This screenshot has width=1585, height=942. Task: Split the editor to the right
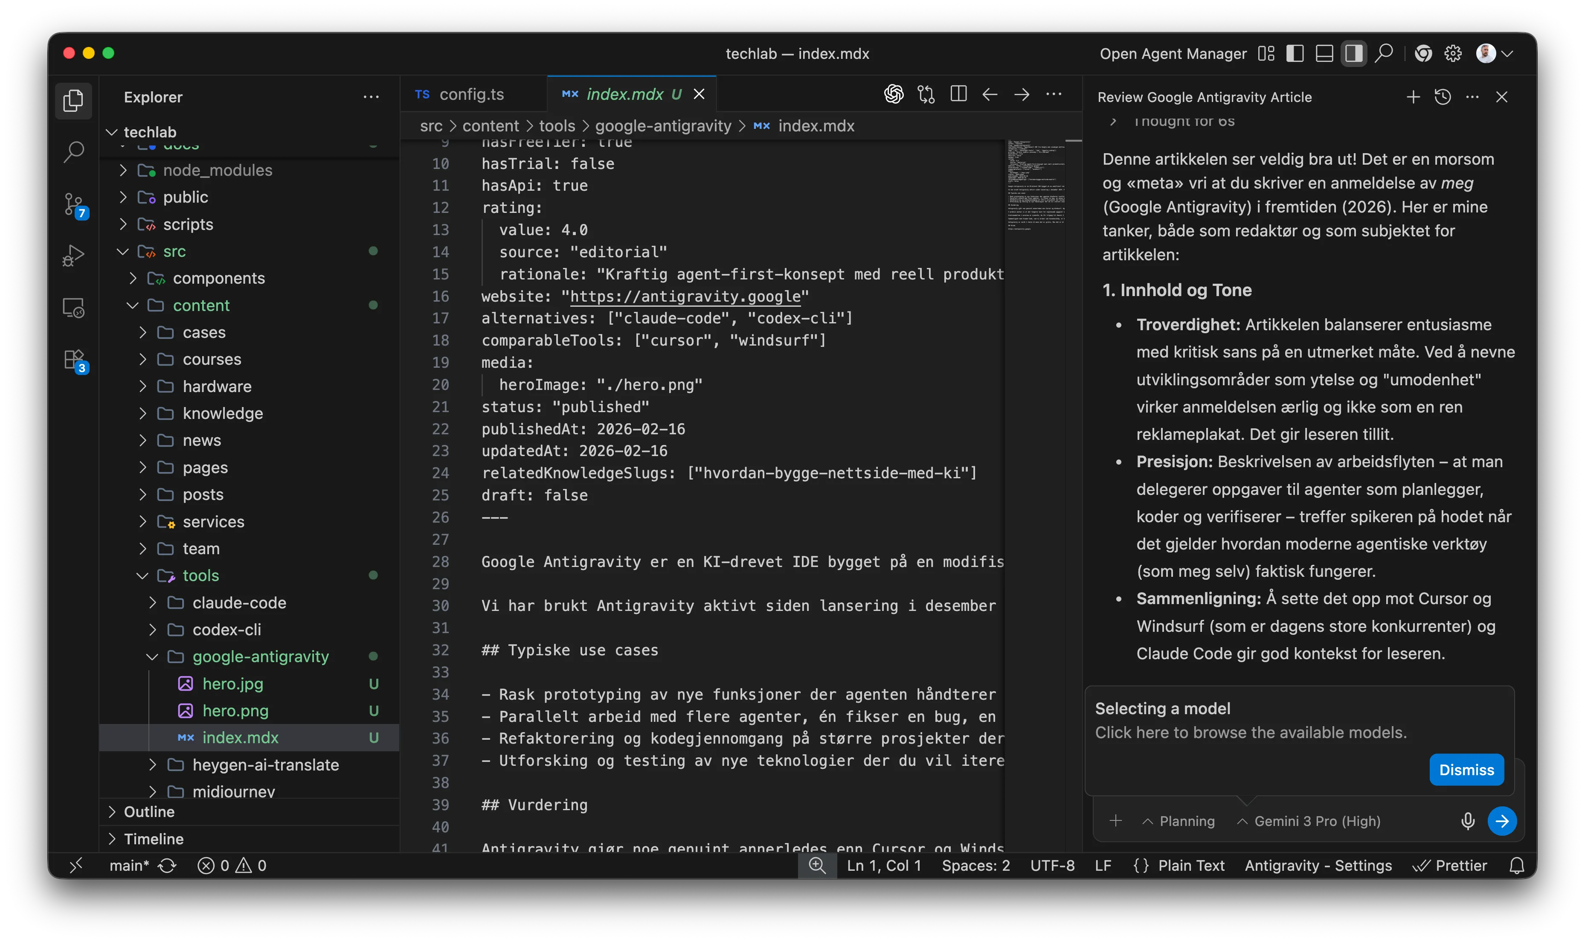coord(958,94)
